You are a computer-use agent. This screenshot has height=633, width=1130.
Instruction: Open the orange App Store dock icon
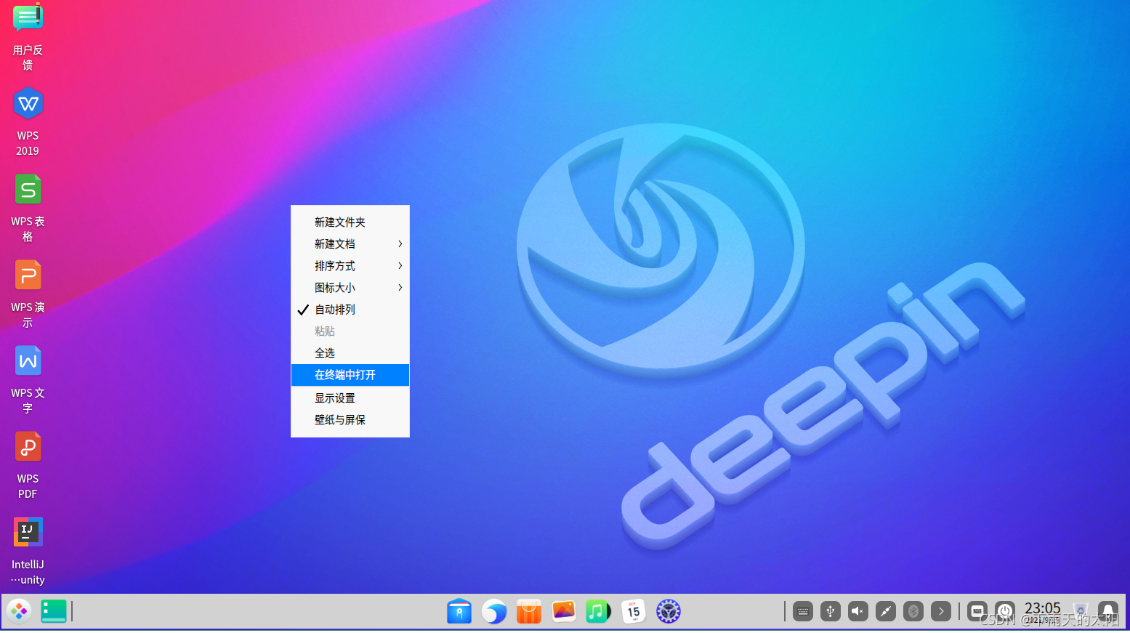[529, 611]
